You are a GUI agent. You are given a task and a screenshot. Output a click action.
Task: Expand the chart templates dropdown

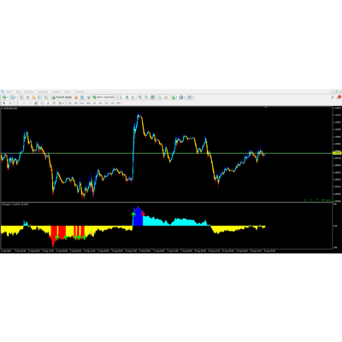(193, 97)
